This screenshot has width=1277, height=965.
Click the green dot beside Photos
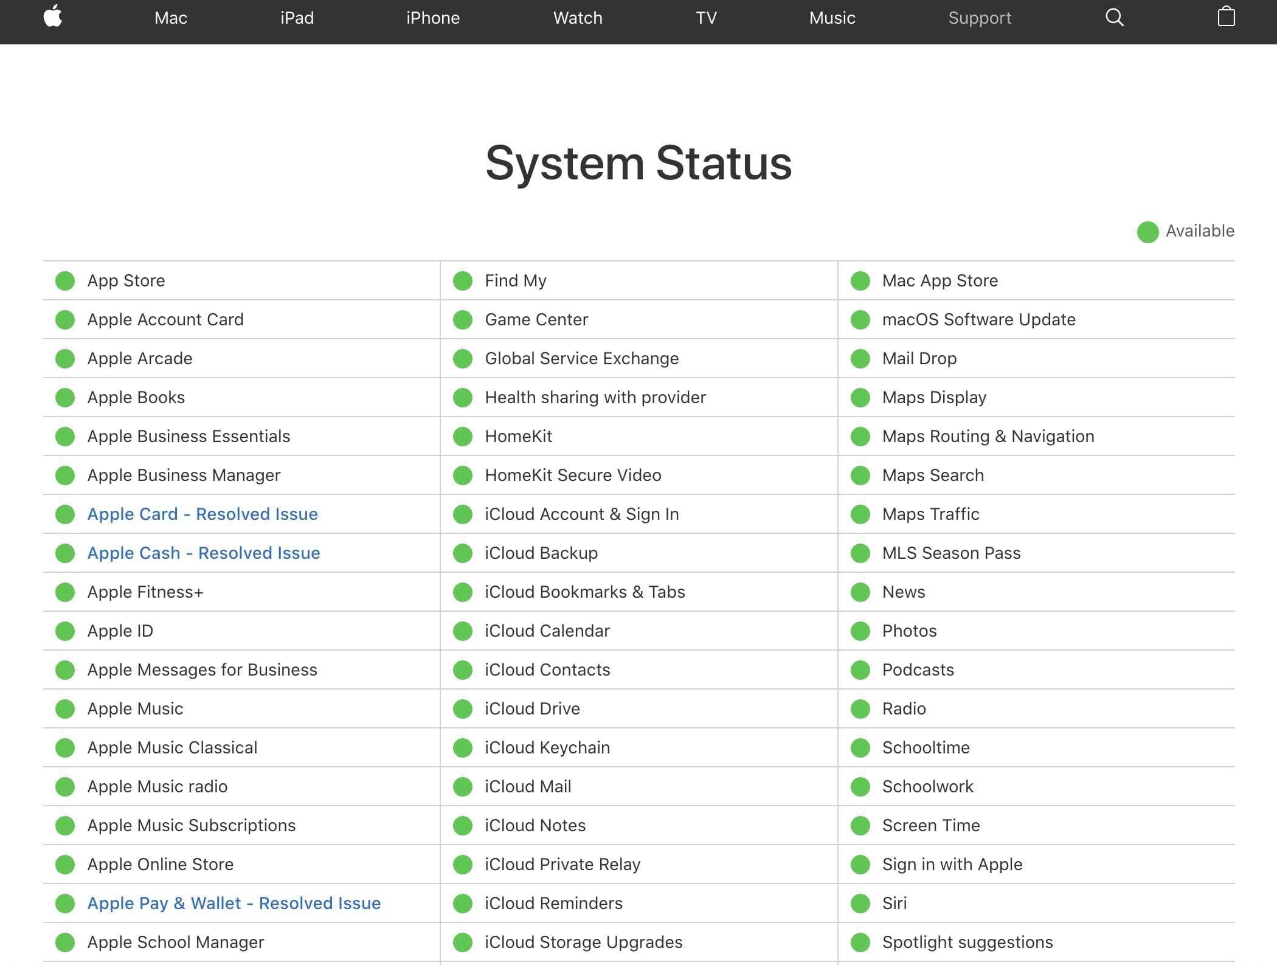860,631
